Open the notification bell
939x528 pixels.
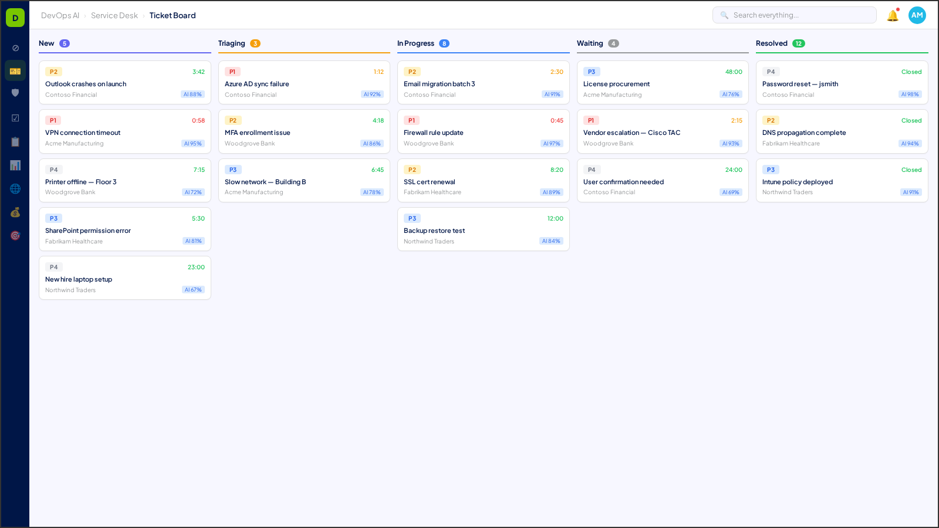(893, 15)
